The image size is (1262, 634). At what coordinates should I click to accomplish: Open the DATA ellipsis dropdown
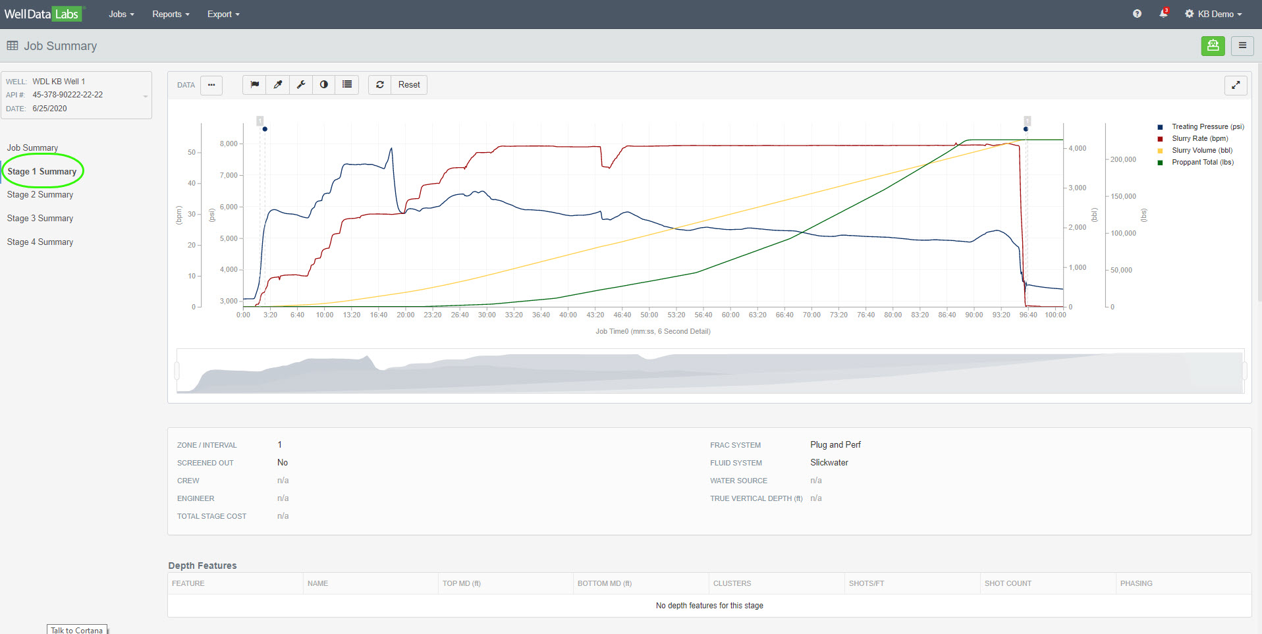211,85
